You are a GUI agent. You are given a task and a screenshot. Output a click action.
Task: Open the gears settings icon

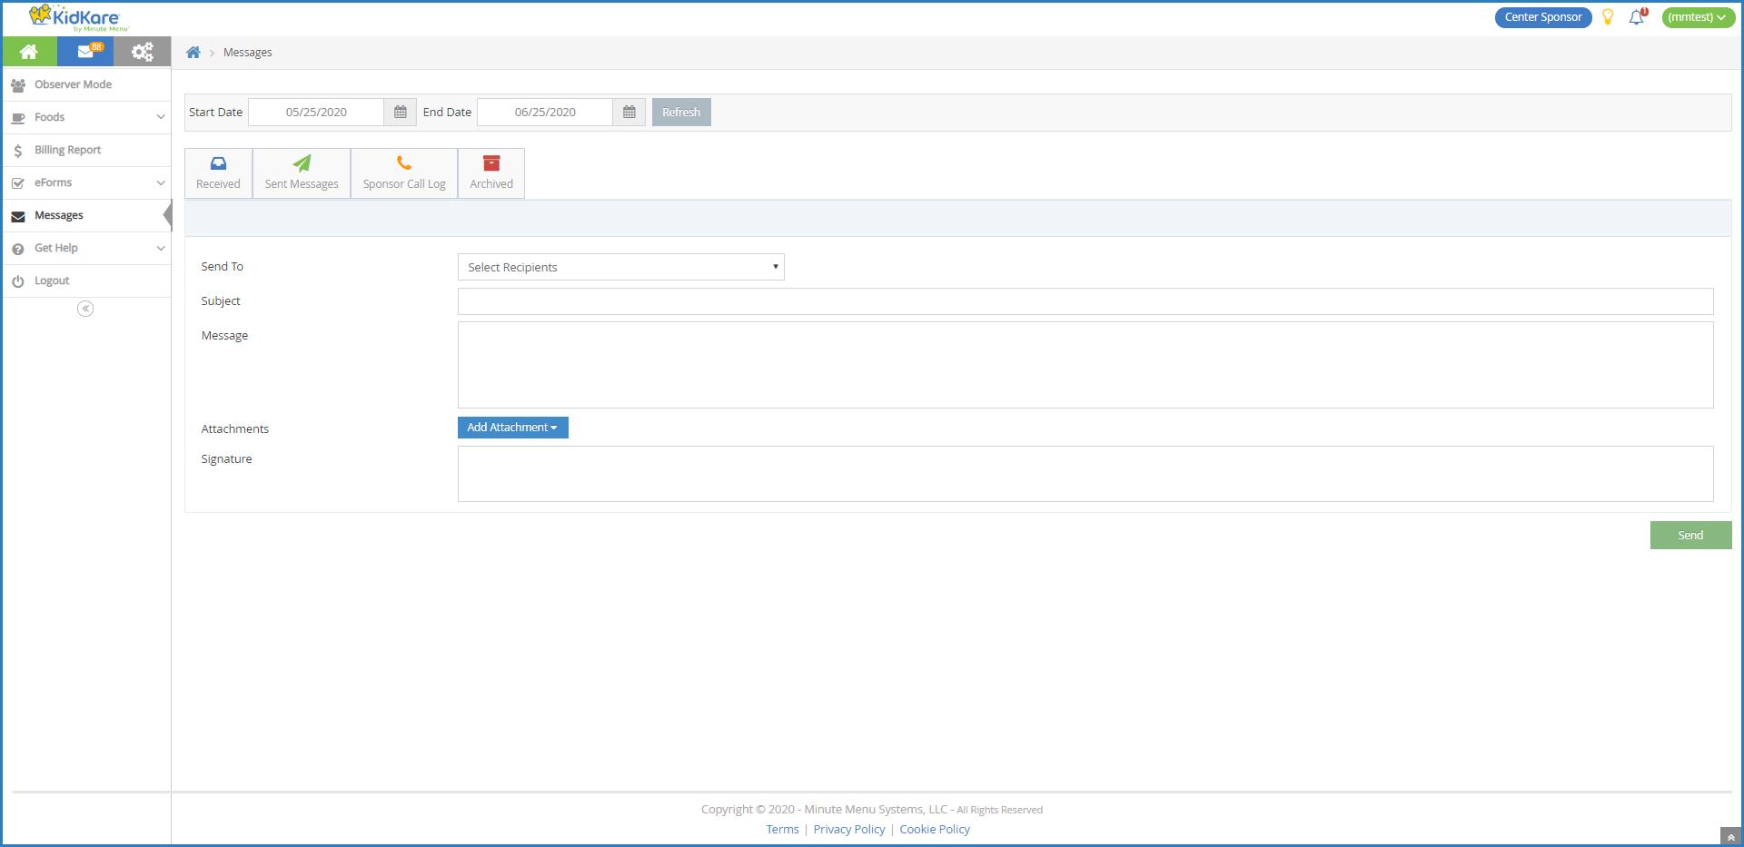(142, 52)
